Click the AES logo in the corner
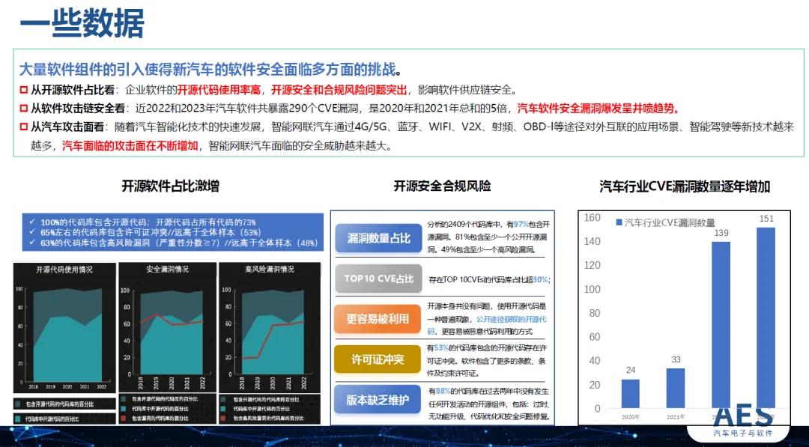 743,420
